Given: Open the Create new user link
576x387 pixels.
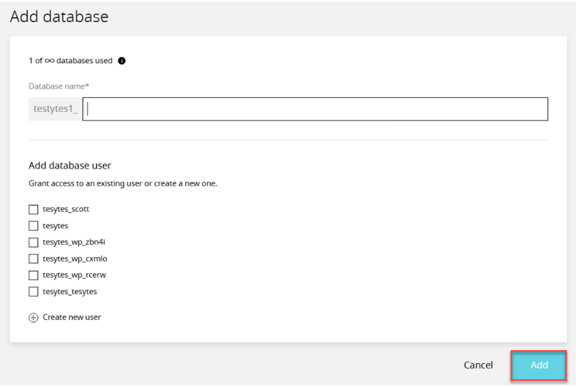Looking at the screenshot, I should [72, 317].
